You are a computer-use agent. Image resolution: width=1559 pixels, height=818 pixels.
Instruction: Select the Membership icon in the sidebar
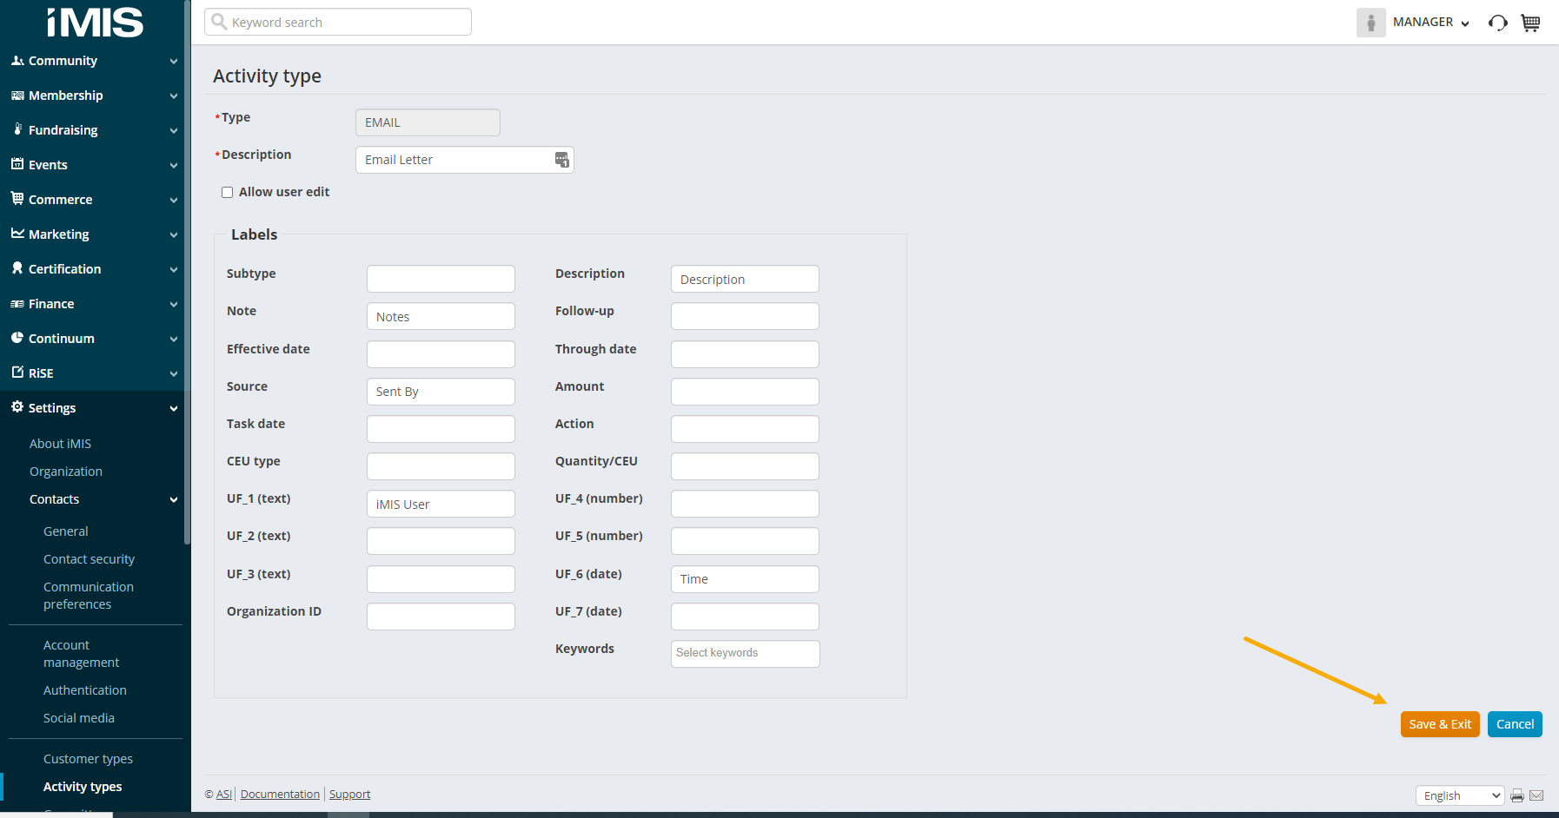(17, 96)
